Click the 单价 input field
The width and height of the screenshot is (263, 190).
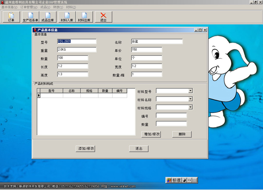click(x=146, y=50)
